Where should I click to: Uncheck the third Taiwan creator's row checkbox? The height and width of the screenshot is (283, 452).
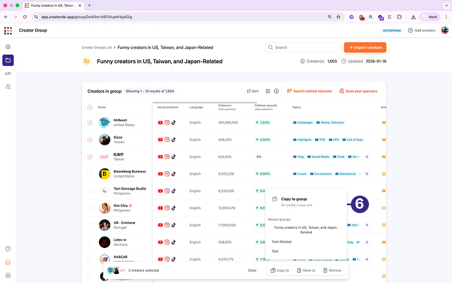pyautogui.click(x=90, y=157)
